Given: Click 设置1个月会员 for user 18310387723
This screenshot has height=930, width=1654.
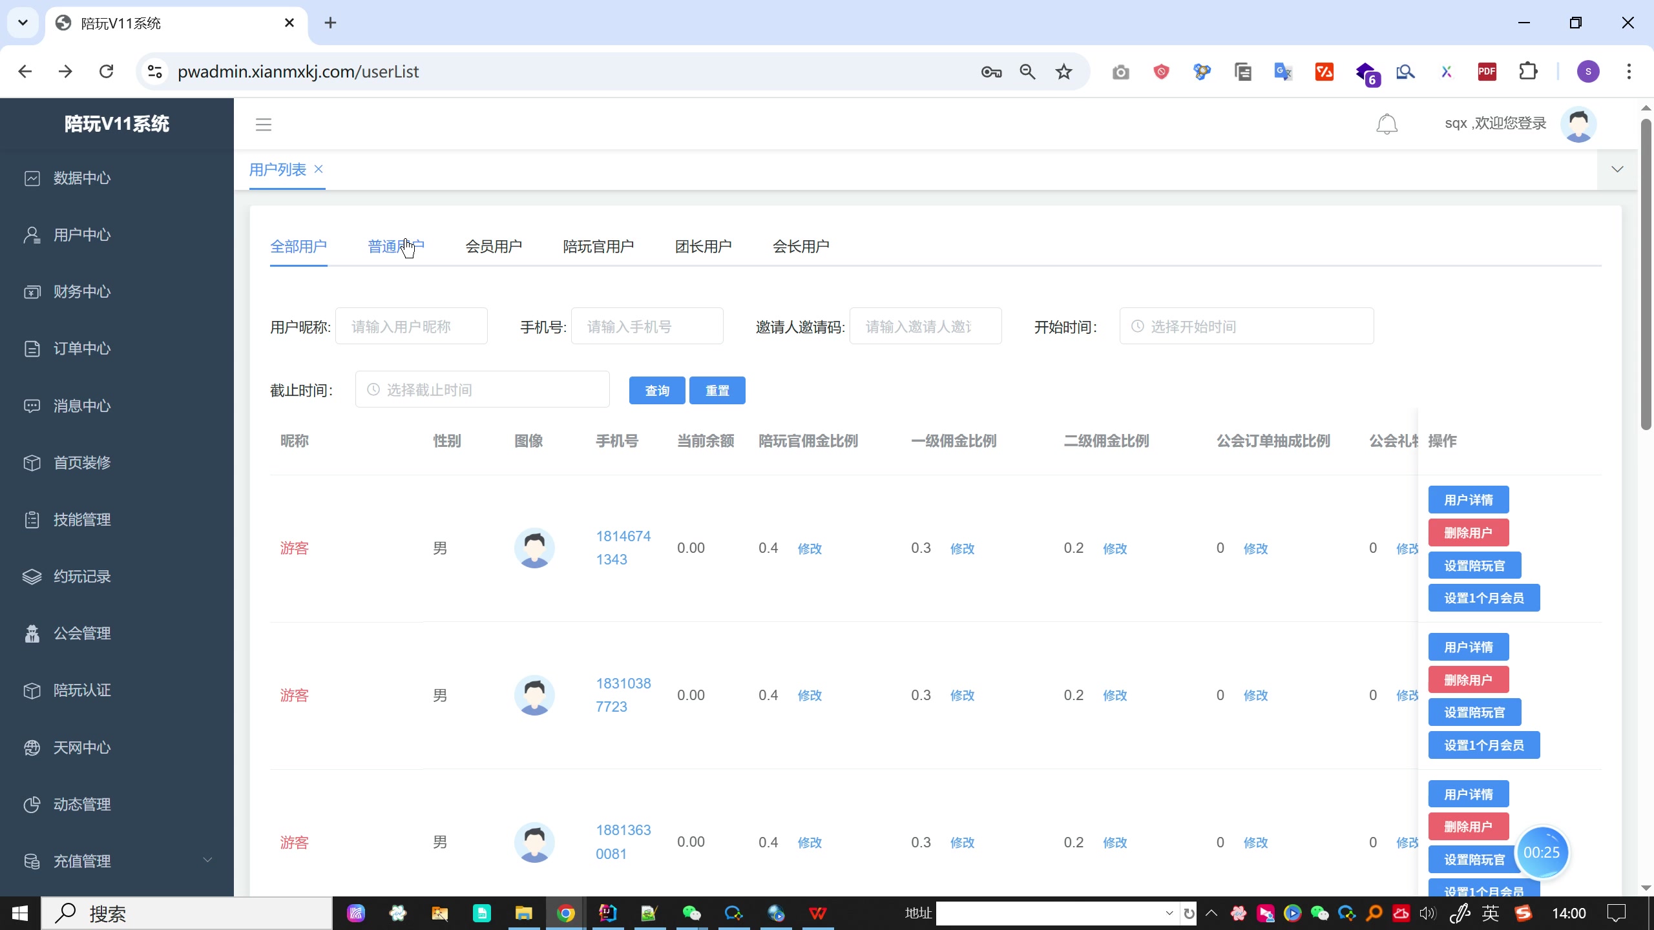Looking at the screenshot, I should click(x=1483, y=745).
